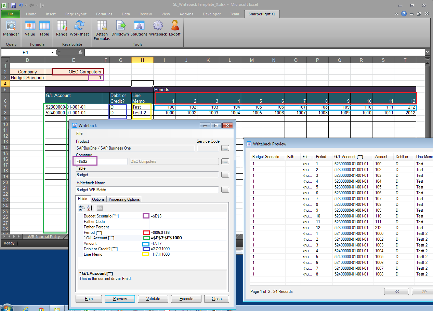Click the Company reference input field
Viewport: 433px width, 311px height.
(x=102, y=161)
